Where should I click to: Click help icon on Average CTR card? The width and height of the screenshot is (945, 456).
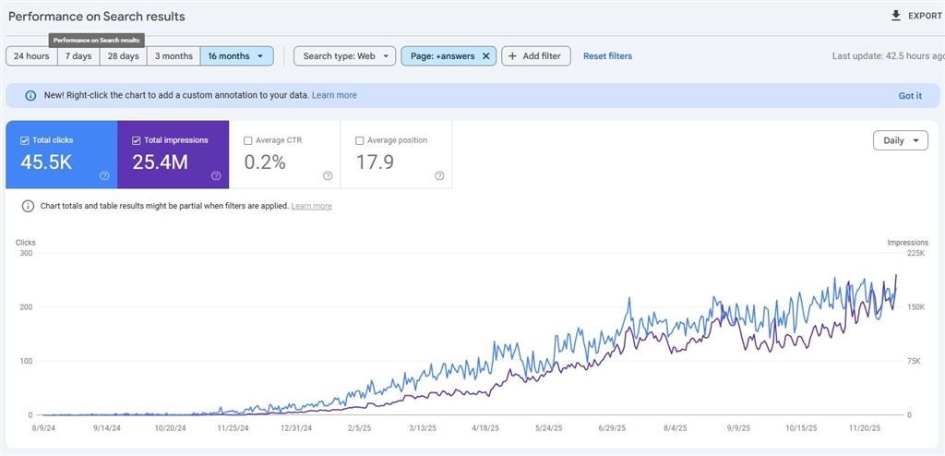[328, 175]
